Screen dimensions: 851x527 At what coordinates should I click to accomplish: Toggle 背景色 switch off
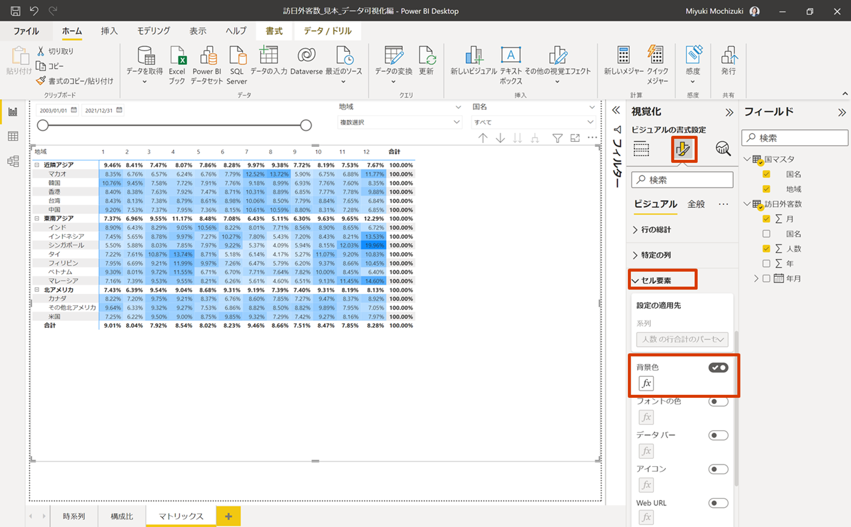(x=718, y=367)
